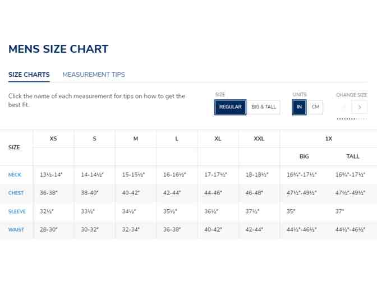Click the previous size arrow
Viewport: 377px width, 286px height.
tap(344, 107)
